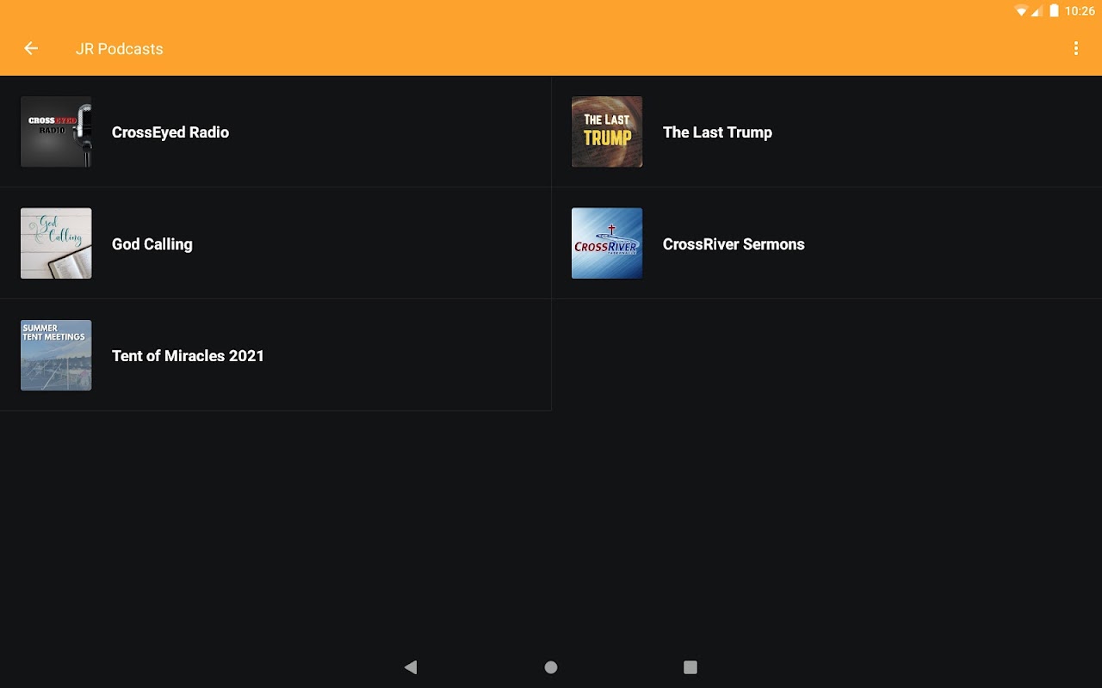Go back using the header arrow

31,49
